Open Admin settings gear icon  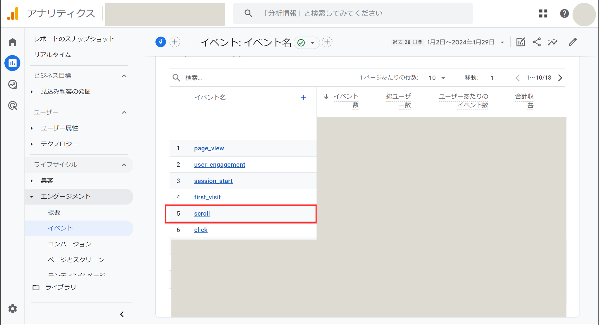point(13,309)
